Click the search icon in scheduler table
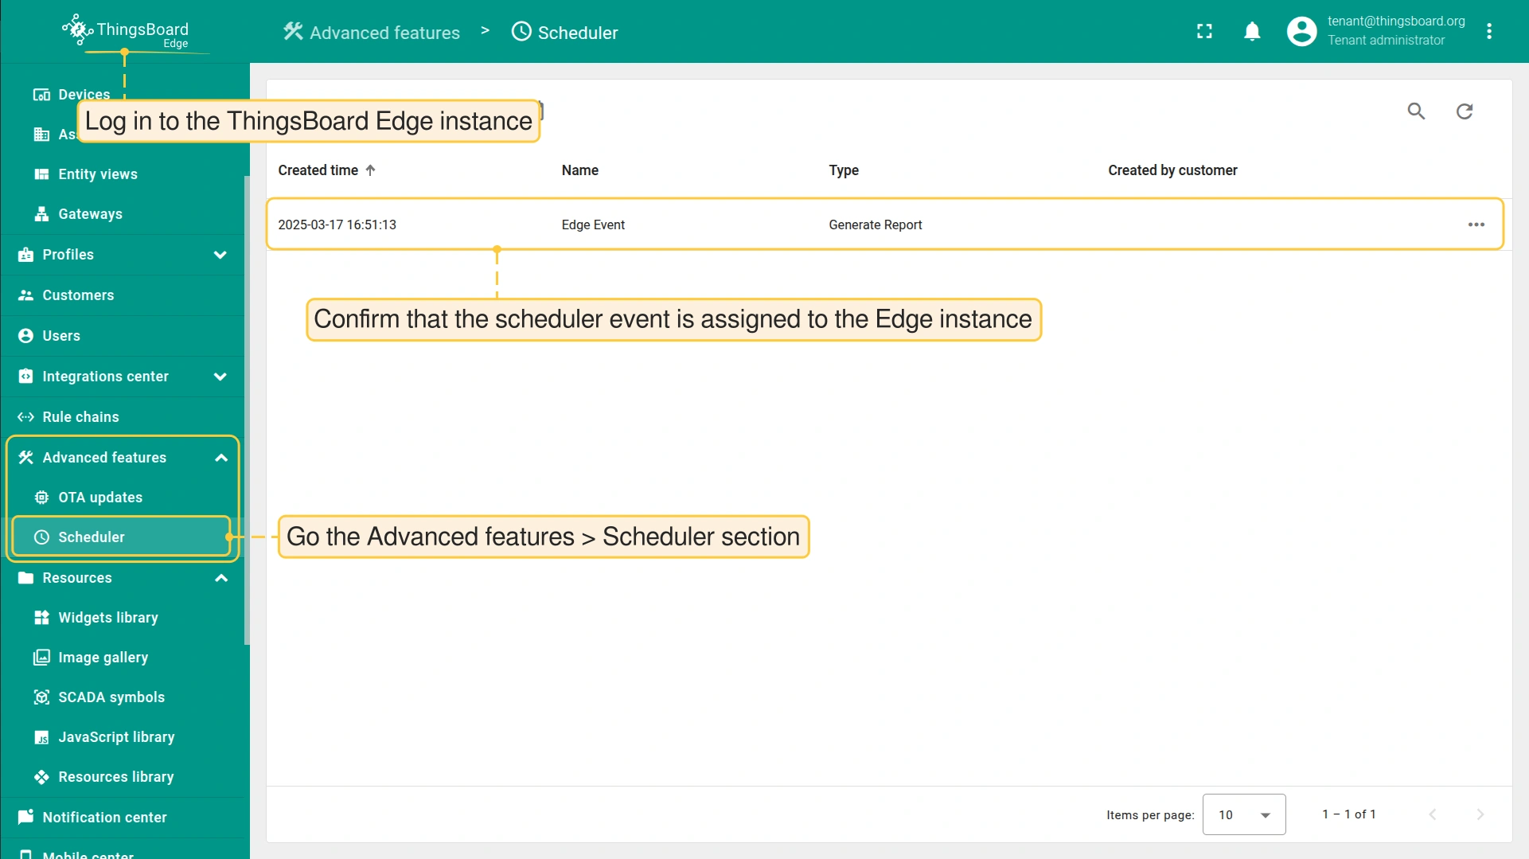 pyautogui.click(x=1416, y=111)
